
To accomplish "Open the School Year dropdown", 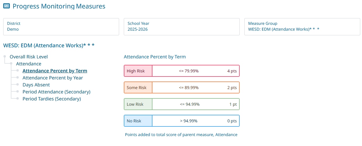I will [181, 27].
